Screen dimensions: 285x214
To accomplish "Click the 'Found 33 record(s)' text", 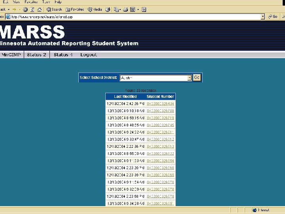I will pos(141,90).
